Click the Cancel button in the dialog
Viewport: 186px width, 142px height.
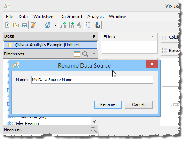tap(139, 104)
